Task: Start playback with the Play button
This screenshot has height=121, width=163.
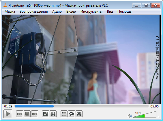Action: pyautogui.click(x=8, y=114)
